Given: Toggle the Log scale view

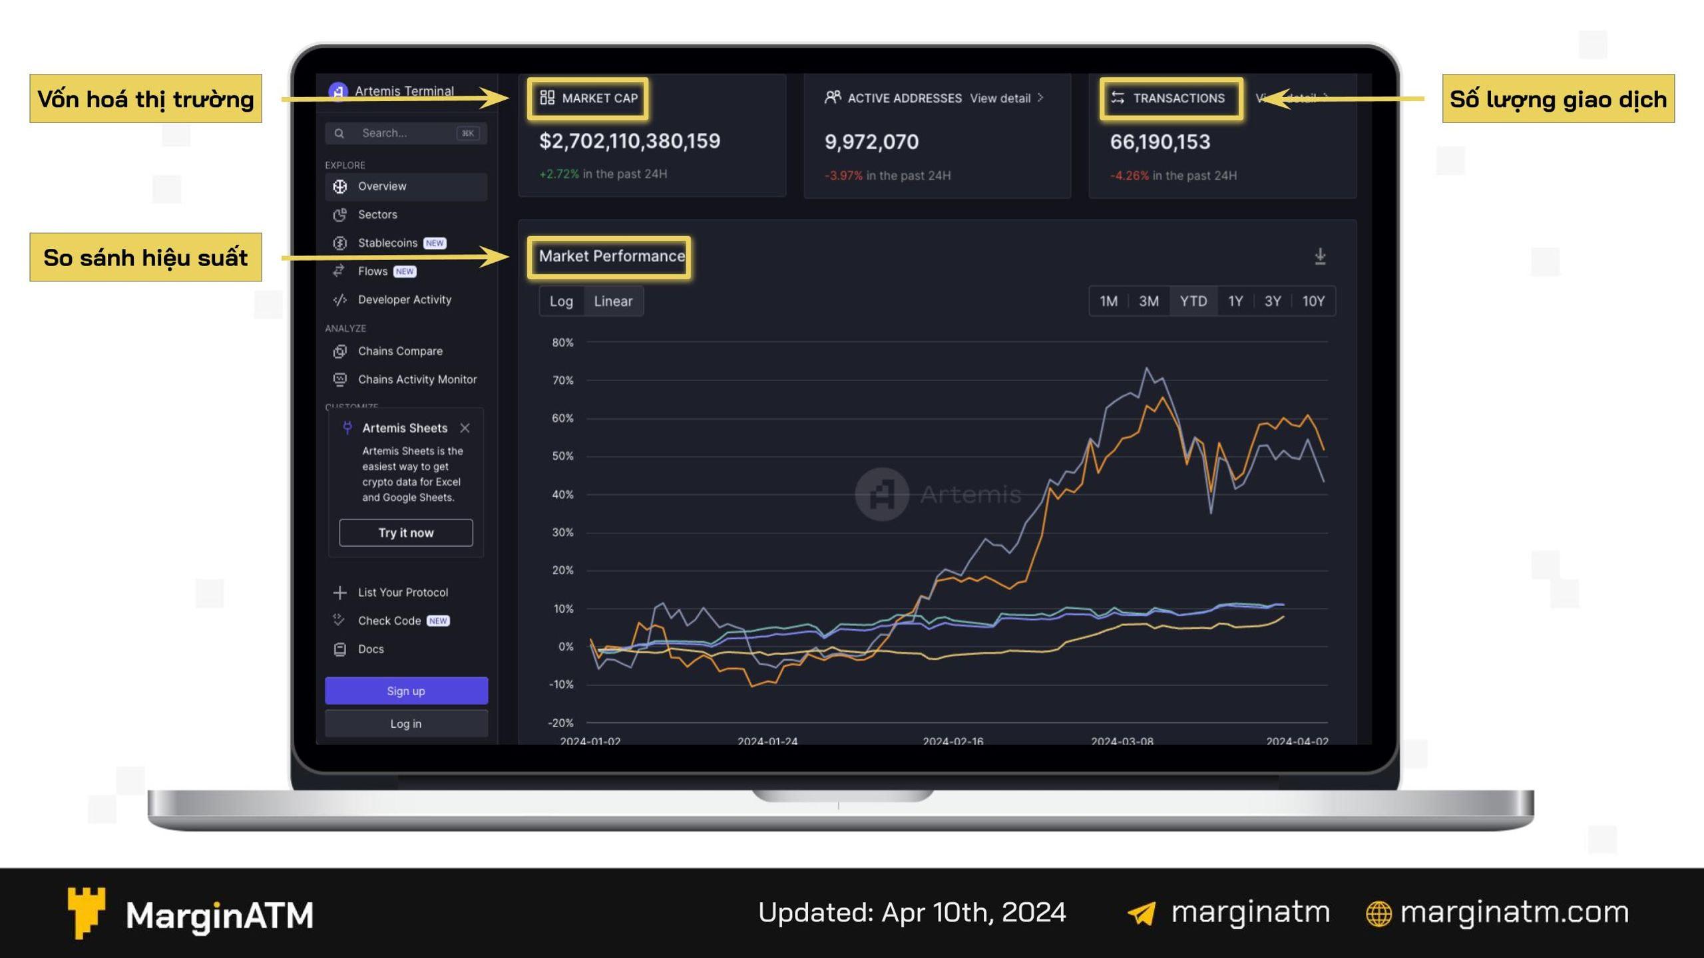Looking at the screenshot, I should pyautogui.click(x=560, y=301).
